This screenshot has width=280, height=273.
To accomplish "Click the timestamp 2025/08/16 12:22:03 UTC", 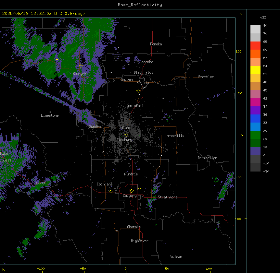I will point(32,14).
